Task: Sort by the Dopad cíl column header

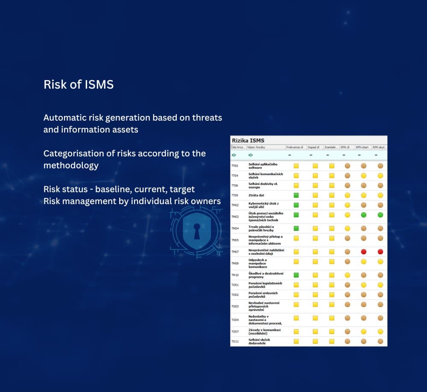Action: pyautogui.click(x=315, y=147)
